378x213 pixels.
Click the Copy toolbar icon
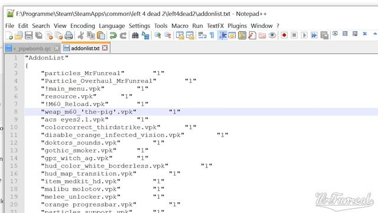pyautogui.click(x=91, y=35)
